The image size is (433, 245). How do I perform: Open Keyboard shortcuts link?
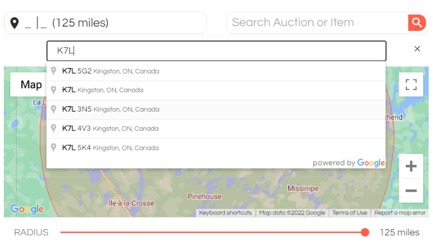225,213
